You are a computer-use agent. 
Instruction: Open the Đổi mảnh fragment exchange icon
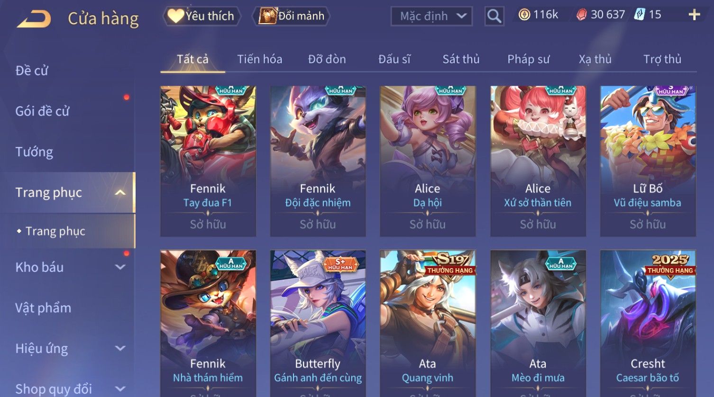(x=267, y=16)
